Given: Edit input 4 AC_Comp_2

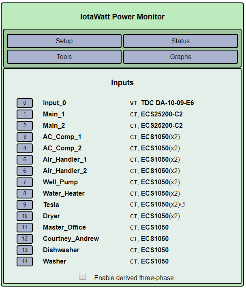Looking at the screenshot, I should 25,148.
